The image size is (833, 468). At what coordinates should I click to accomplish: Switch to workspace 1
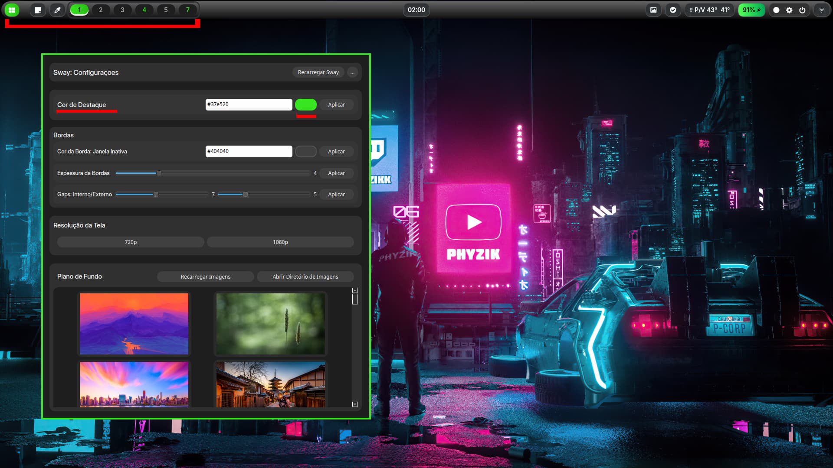click(79, 10)
